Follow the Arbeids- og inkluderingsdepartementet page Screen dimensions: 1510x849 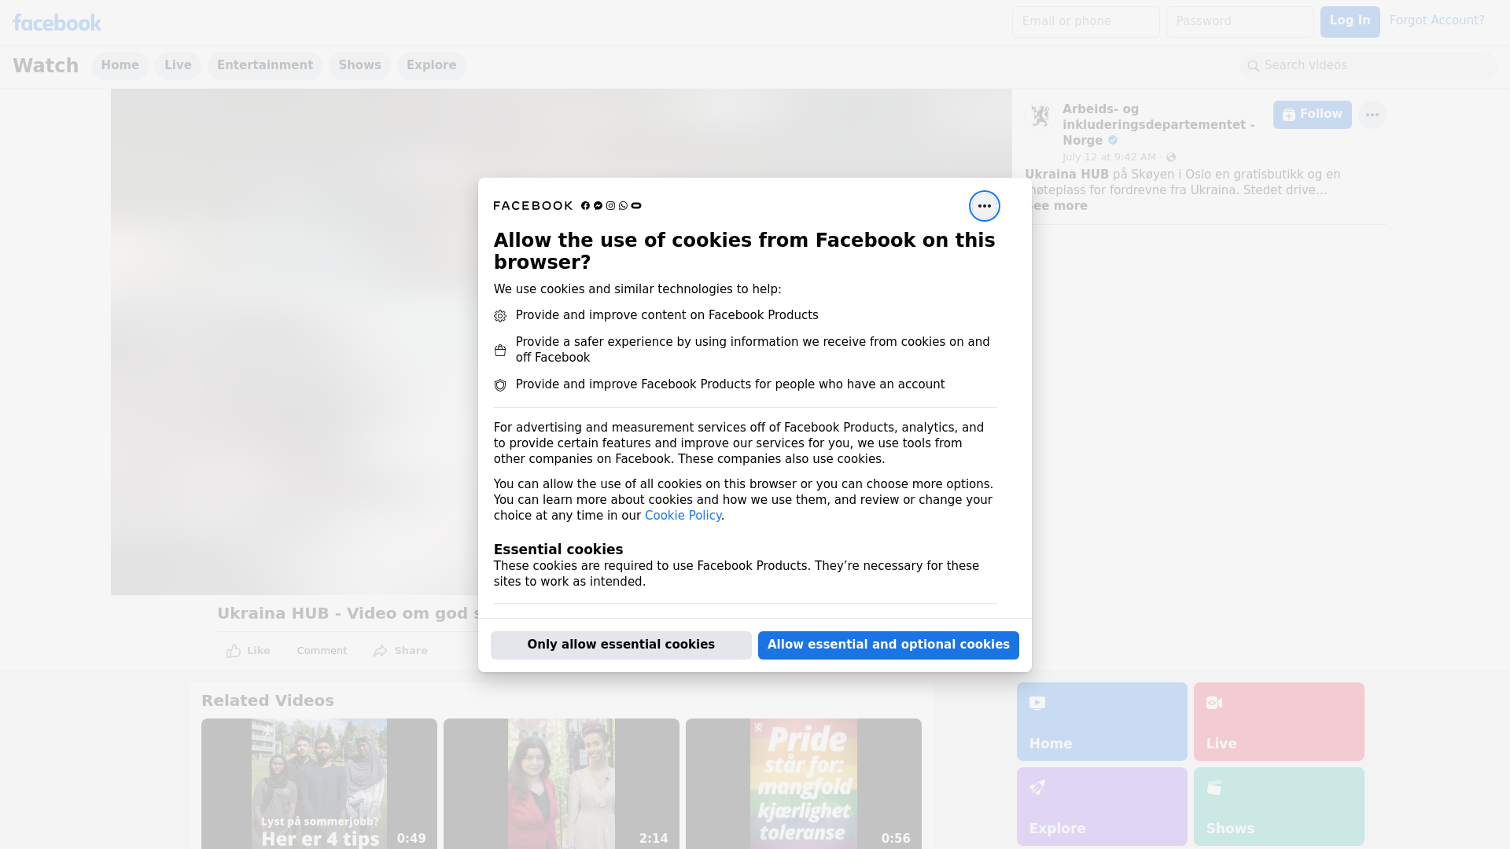tap(1312, 115)
